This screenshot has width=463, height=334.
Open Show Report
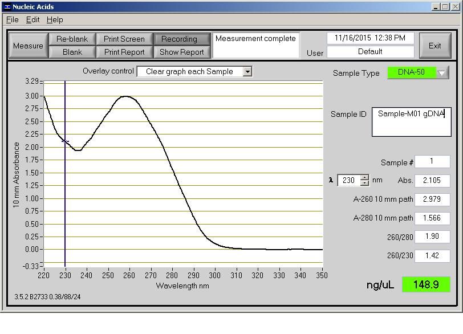[x=181, y=52]
